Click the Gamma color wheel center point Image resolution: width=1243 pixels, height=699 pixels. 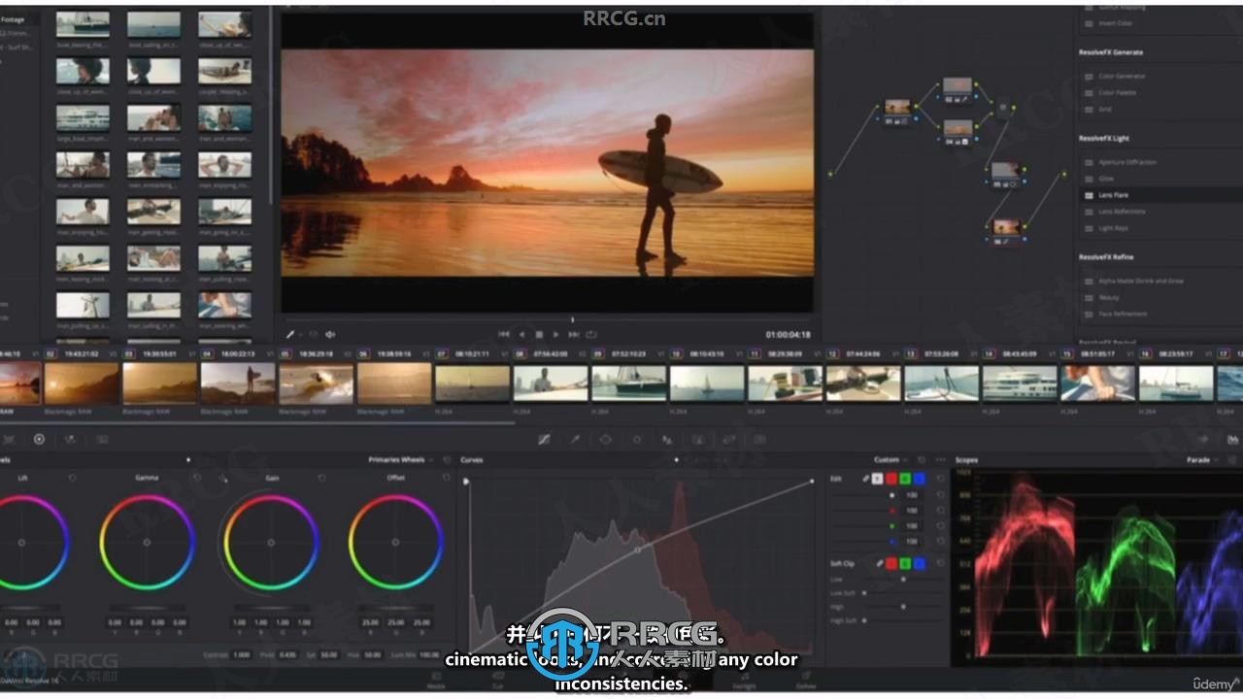pos(147,543)
